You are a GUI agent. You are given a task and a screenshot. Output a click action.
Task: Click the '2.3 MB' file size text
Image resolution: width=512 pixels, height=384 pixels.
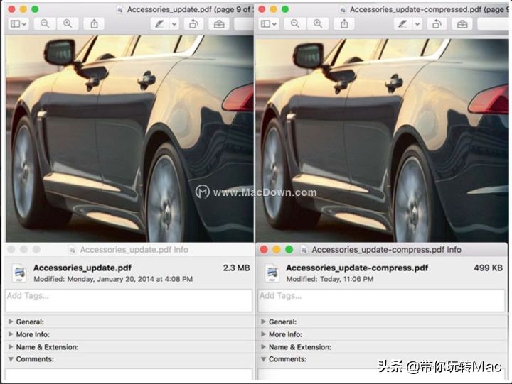pos(236,268)
